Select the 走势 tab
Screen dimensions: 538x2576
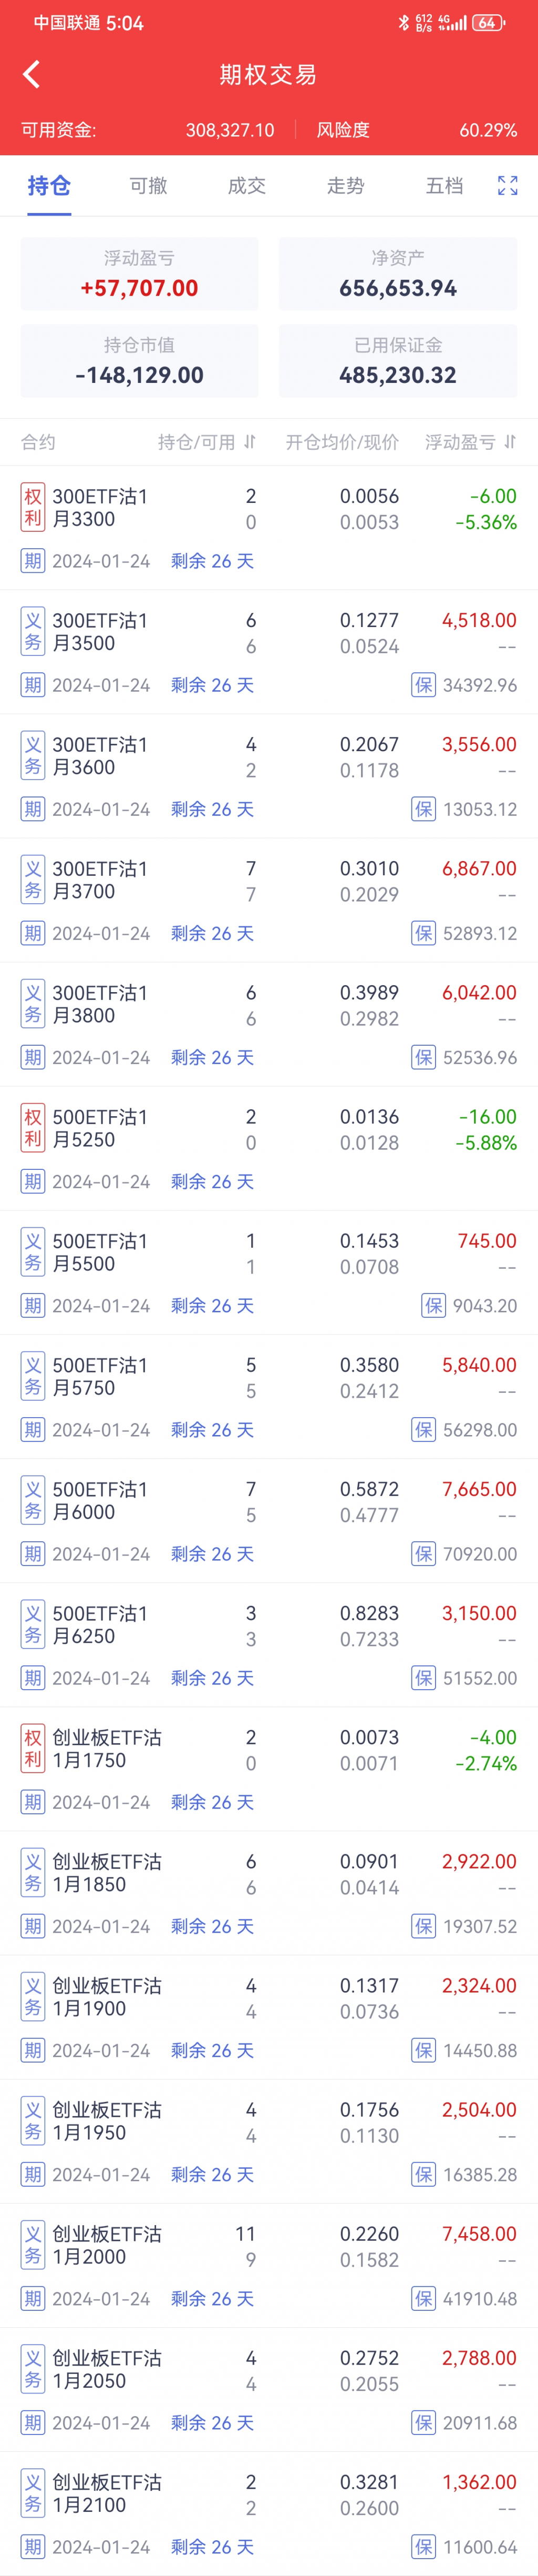pos(345,185)
